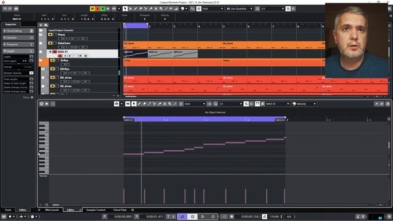The height and width of the screenshot is (221, 393).
Task: Click the Solo Editor button in key editor
Action: click(41, 104)
